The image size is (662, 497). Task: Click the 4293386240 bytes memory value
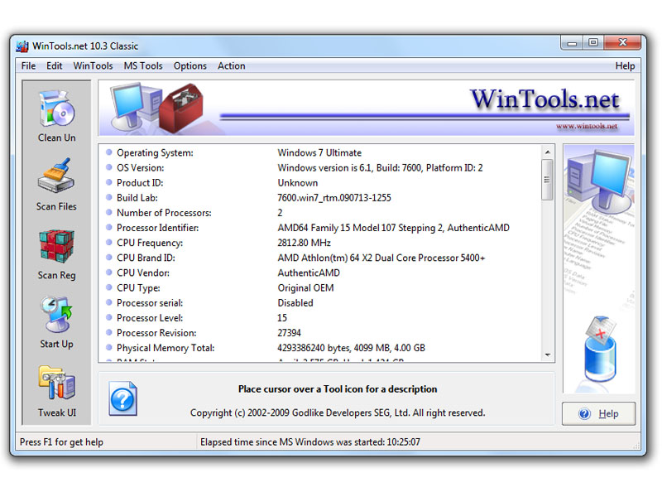click(351, 348)
